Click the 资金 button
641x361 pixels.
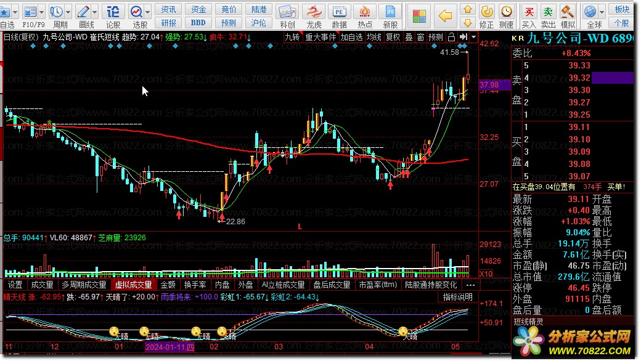(x=198, y=9)
